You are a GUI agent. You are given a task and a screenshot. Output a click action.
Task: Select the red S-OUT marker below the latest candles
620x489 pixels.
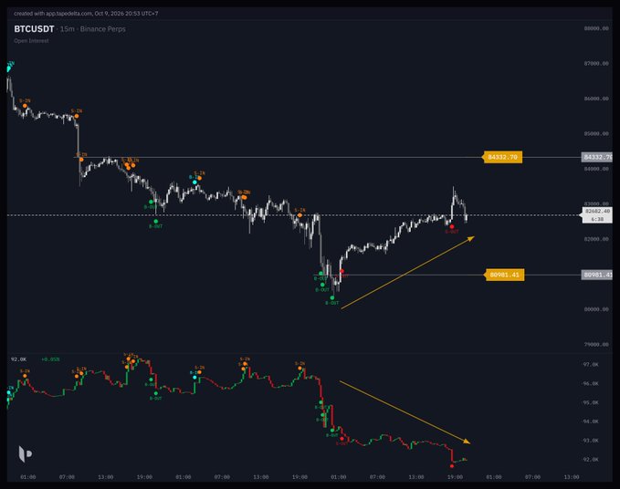[452, 227]
